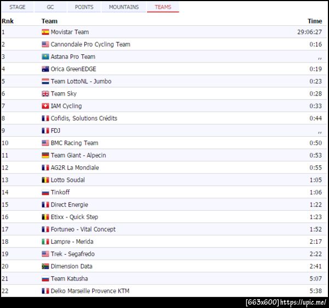This screenshot has width=329, height=308.
Task: Click the Australian flag beside Orica GreenEDGE
Action: click(x=46, y=69)
